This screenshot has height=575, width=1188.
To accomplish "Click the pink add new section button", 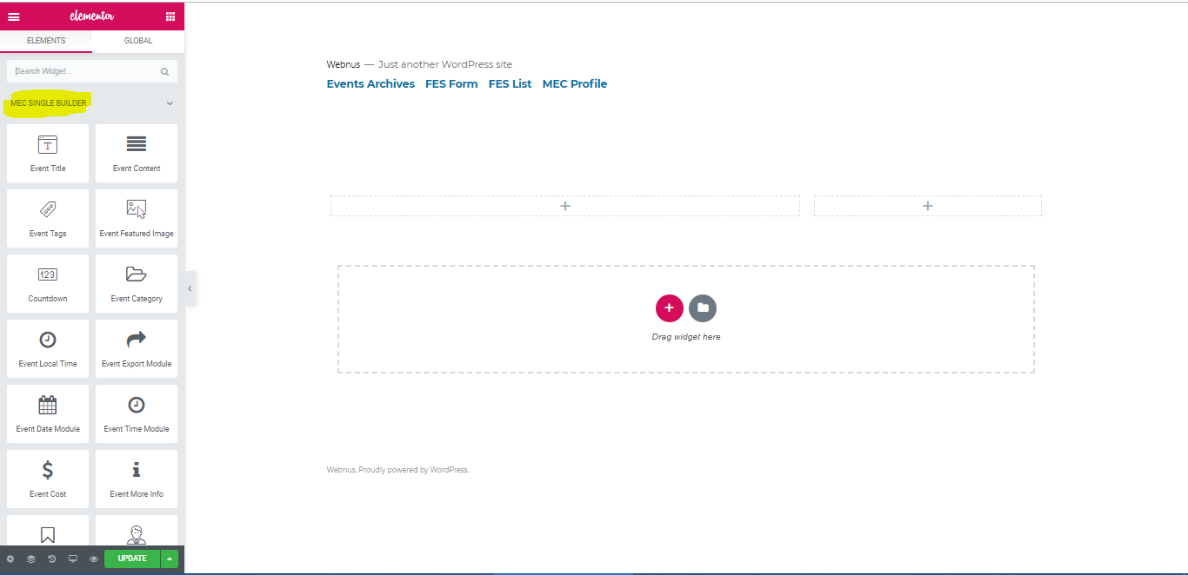I will (669, 307).
